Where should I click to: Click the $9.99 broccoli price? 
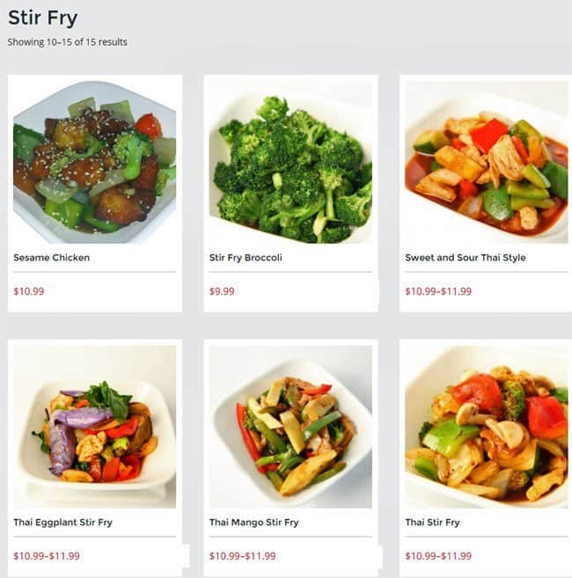click(x=222, y=291)
